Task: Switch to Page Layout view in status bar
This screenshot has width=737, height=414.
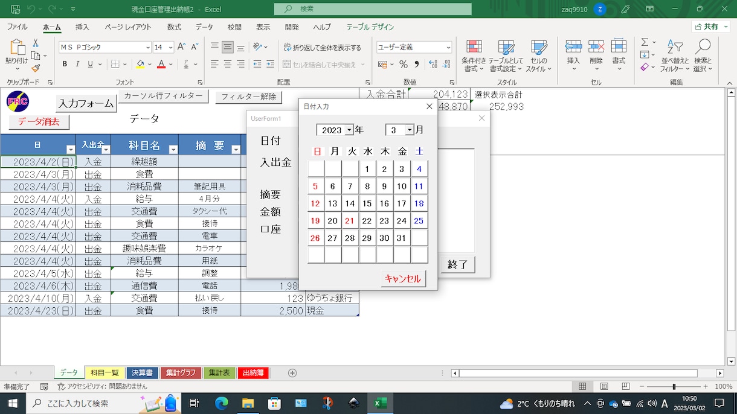Action: click(x=604, y=387)
